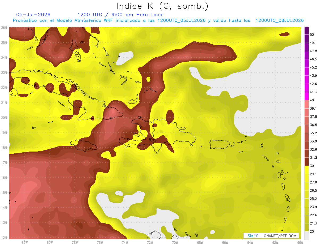Click the longitude label "62W"
This screenshot has height=246, width=319.
point(275,242)
